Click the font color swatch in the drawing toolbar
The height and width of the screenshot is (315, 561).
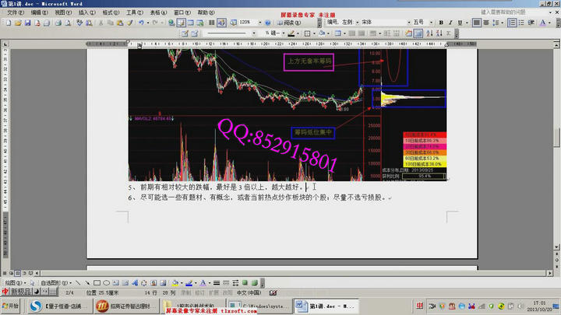click(x=203, y=282)
